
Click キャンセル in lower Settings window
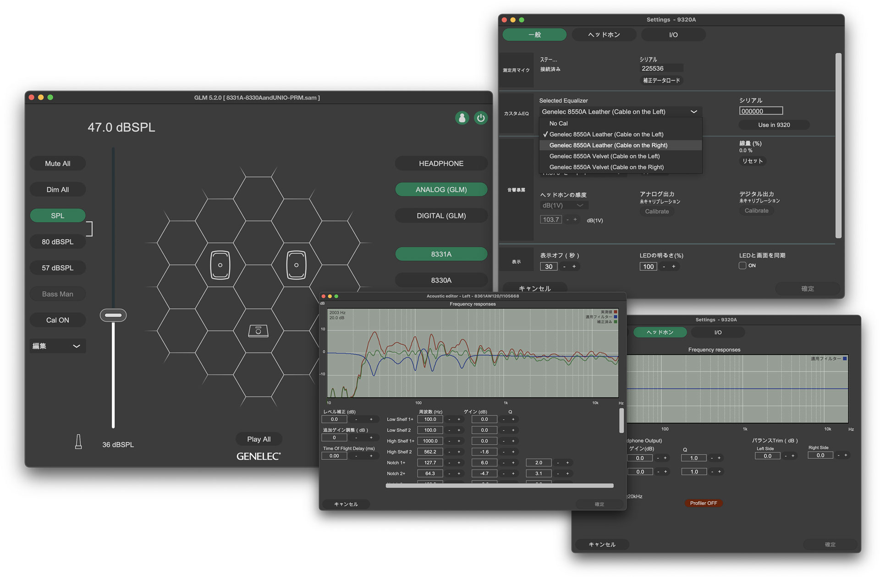point(602,544)
